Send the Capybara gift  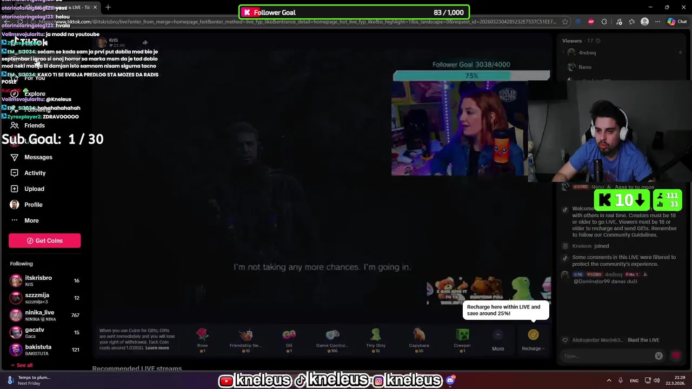(x=419, y=340)
